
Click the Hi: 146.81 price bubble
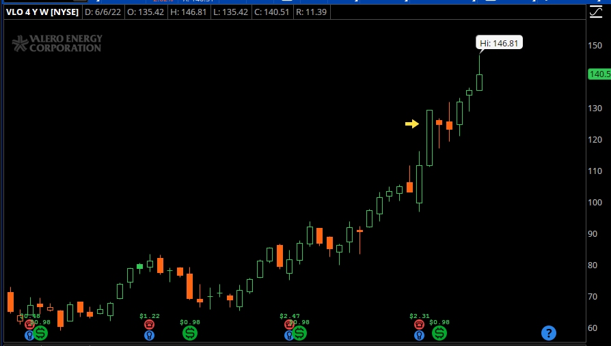click(499, 43)
